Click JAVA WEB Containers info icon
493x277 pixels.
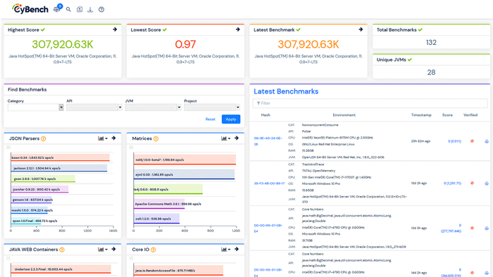point(62,250)
